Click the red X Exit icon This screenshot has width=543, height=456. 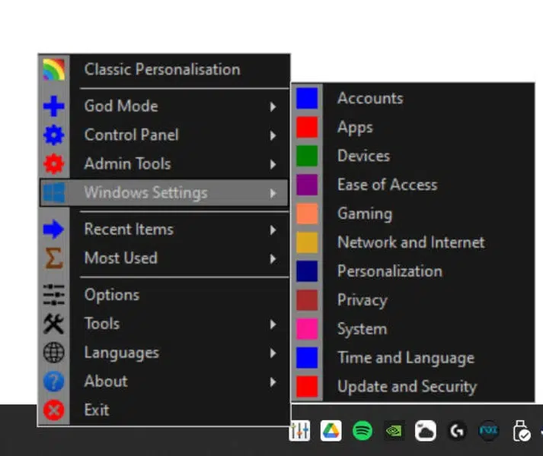coord(53,410)
